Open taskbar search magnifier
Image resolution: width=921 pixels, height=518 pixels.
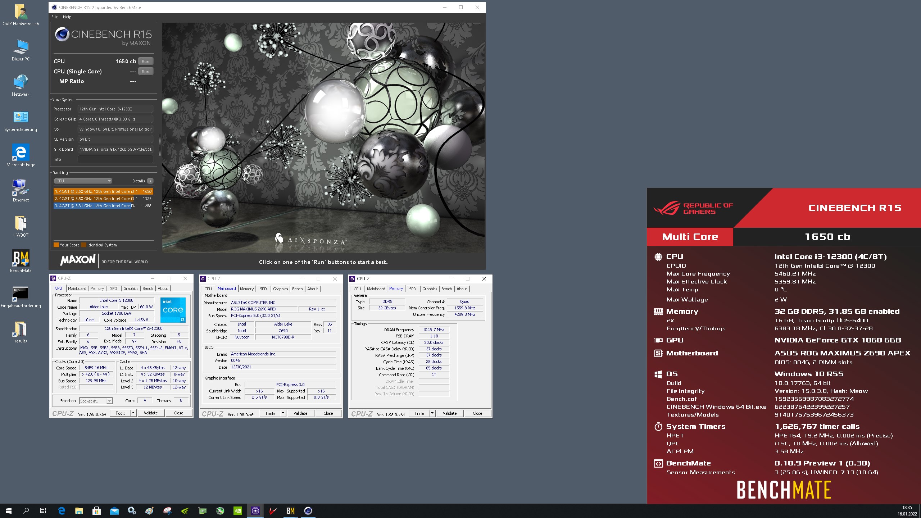point(26,511)
